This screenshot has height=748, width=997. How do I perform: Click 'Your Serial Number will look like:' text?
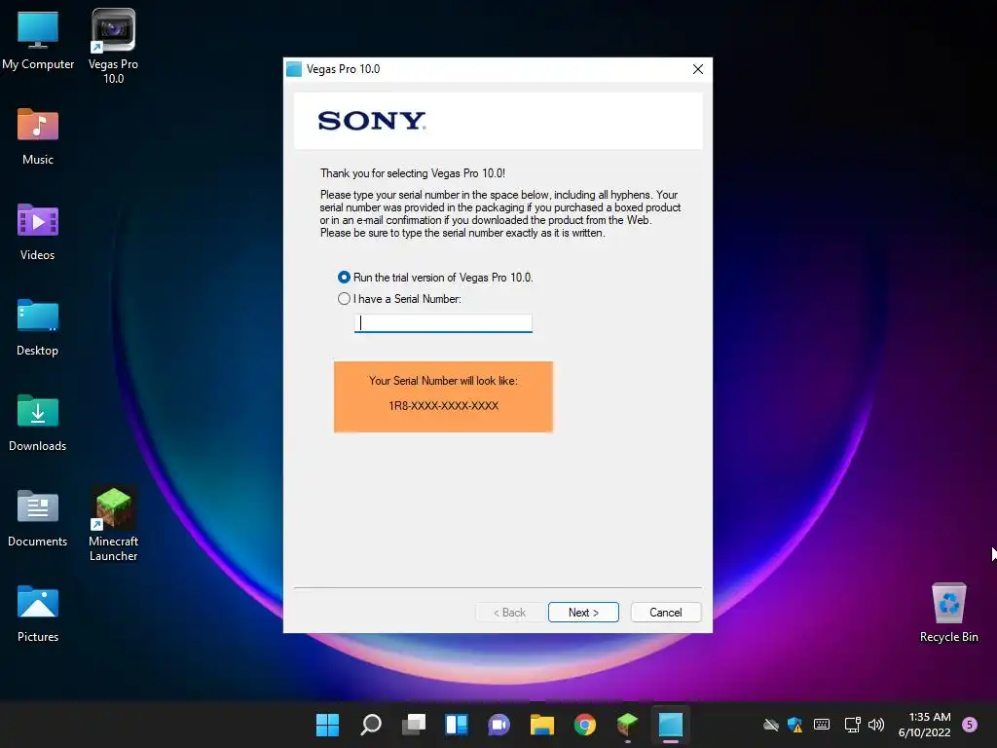[x=443, y=381]
